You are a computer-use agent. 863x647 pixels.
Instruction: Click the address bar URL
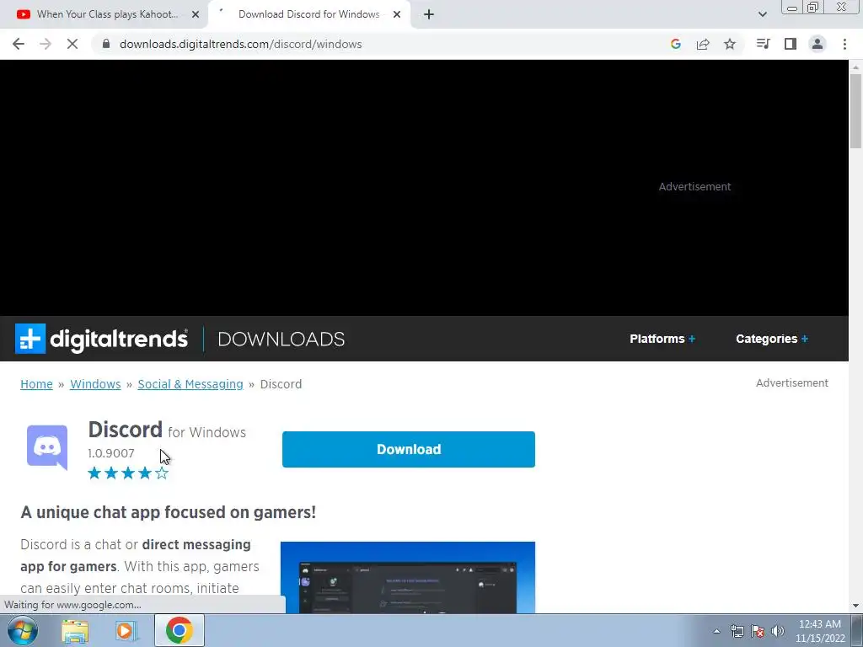(240, 44)
